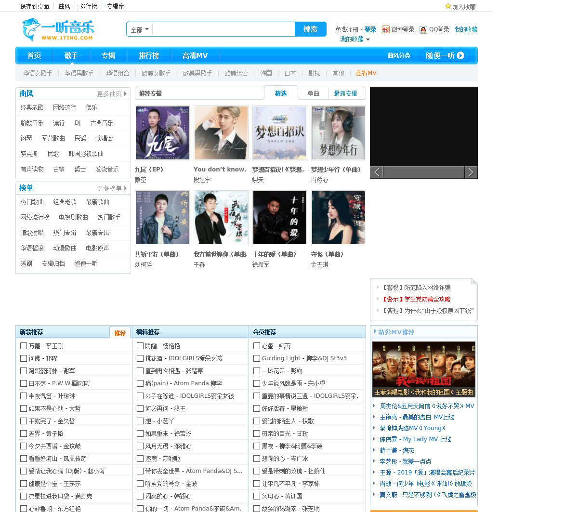Select checkbox for Guiding Light song
The height and width of the screenshot is (512, 578).
pos(257,358)
